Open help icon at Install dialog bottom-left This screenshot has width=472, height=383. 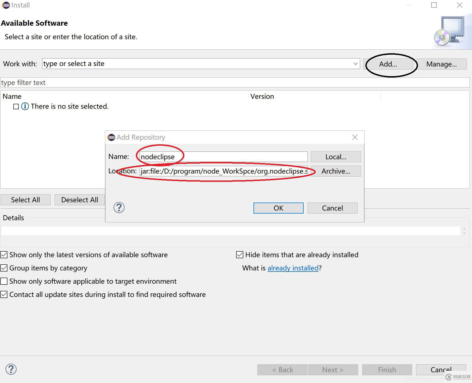tap(11, 369)
